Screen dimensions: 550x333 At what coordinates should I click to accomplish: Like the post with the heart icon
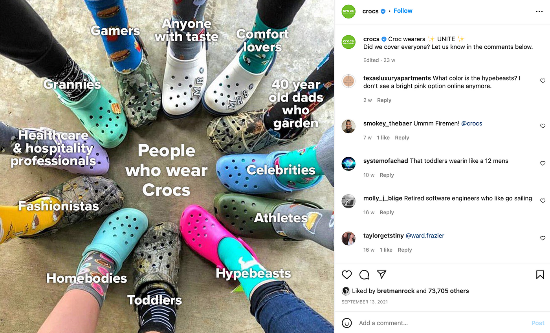pos(346,274)
